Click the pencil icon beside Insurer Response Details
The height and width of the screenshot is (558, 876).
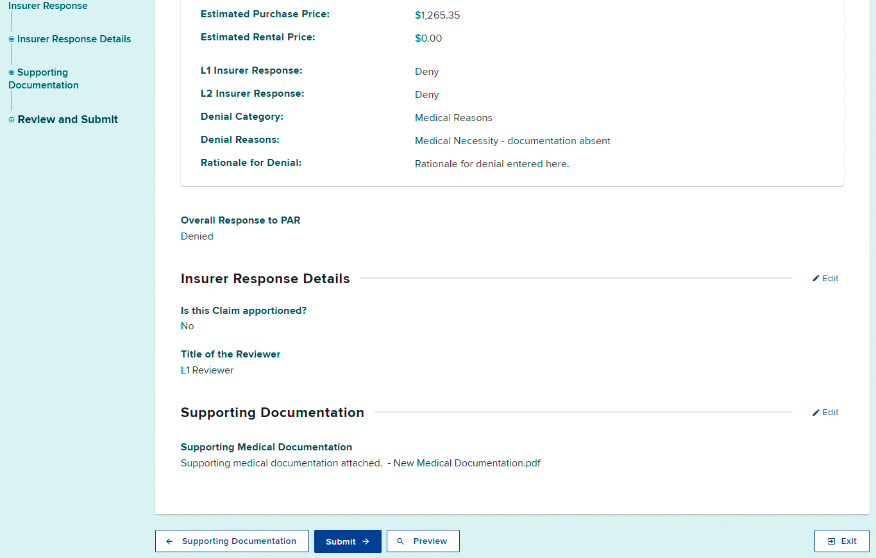click(x=816, y=279)
